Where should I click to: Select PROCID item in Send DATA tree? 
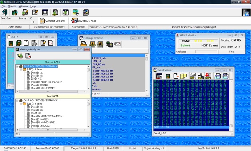(40, 126)
